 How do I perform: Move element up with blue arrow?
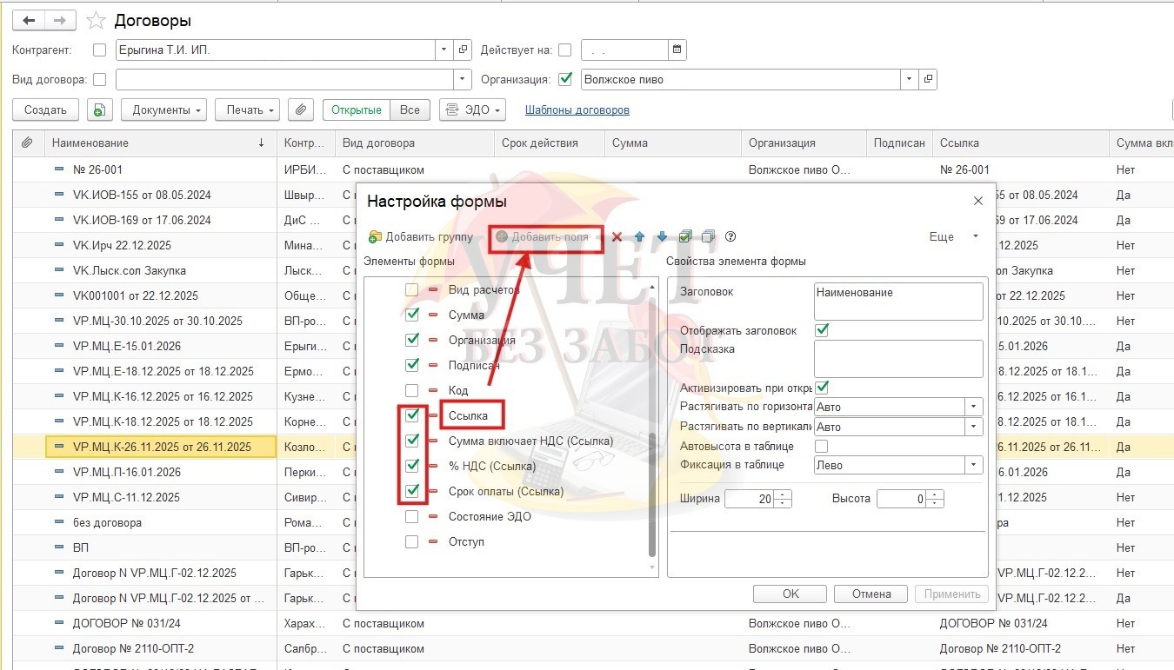pyautogui.click(x=639, y=236)
